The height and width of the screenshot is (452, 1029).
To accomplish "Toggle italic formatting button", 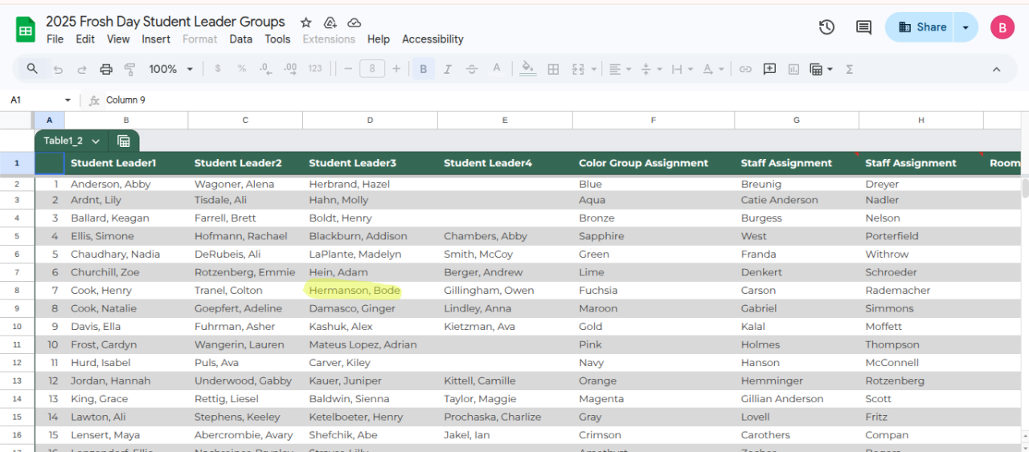I will (x=448, y=69).
